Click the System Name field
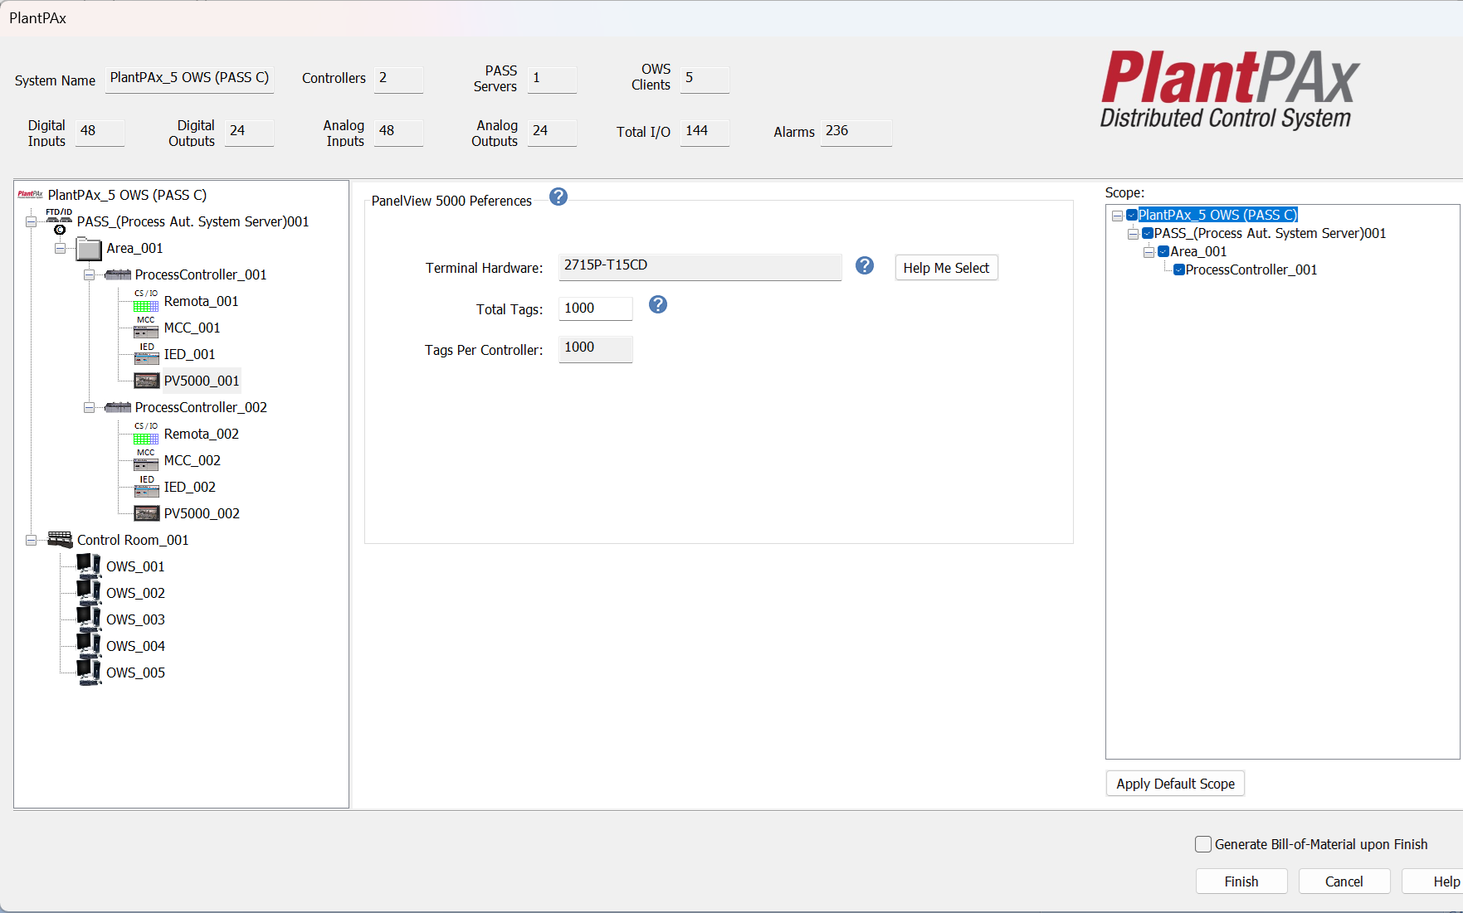 point(189,79)
